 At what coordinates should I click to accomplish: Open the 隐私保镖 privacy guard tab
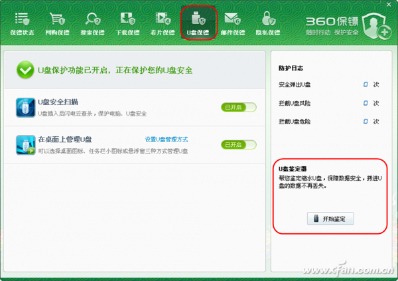[268, 24]
